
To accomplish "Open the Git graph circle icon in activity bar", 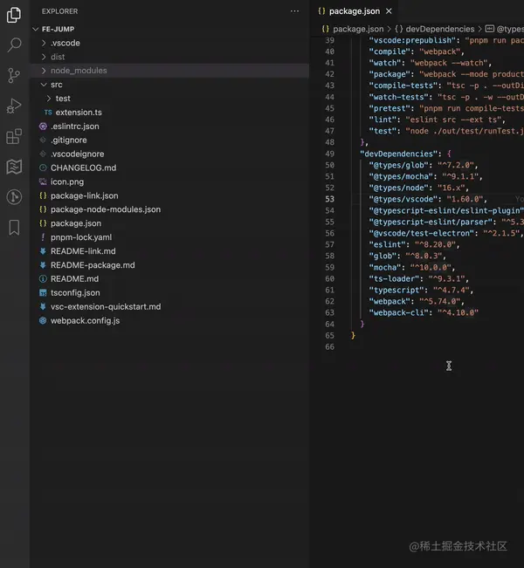I will pyautogui.click(x=14, y=197).
